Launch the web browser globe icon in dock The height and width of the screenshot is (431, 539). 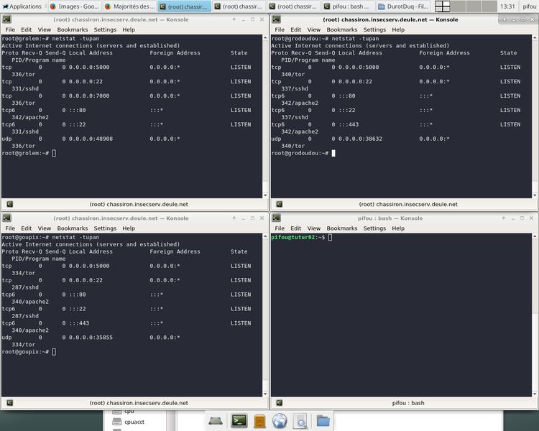(280, 421)
